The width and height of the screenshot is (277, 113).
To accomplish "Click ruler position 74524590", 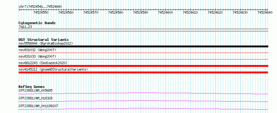I will (x=141, y=12).
